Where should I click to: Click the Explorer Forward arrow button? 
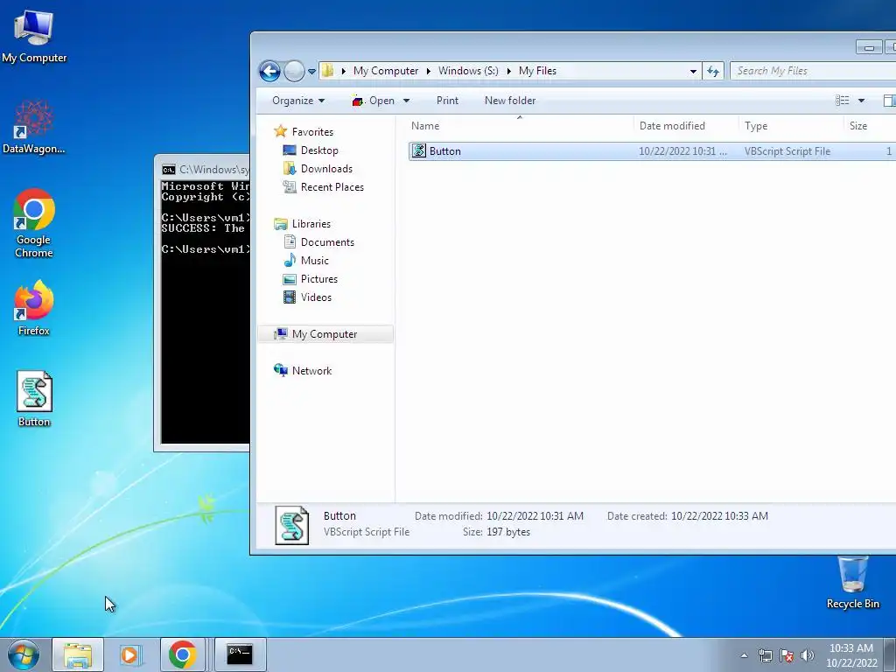pos(294,72)
